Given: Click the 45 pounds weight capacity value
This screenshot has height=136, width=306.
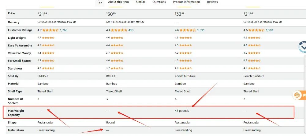Looking at the screenshot, I should (182, 111).
